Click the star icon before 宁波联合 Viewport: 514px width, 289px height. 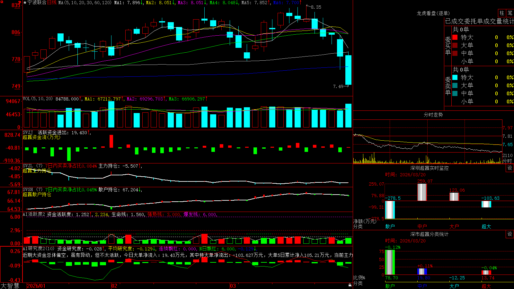[25, 3]
